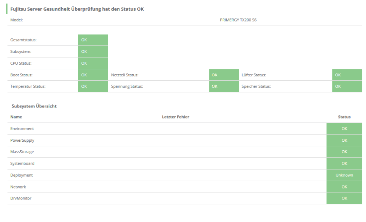This screenshot has width=366, height=222.
Task: Click the Speicher Status OK badge
Action: pyautogui.click(x=346, y=86)
